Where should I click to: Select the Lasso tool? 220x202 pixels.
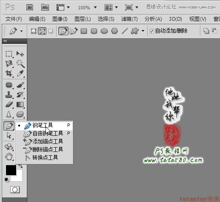(x=9, y=64)
